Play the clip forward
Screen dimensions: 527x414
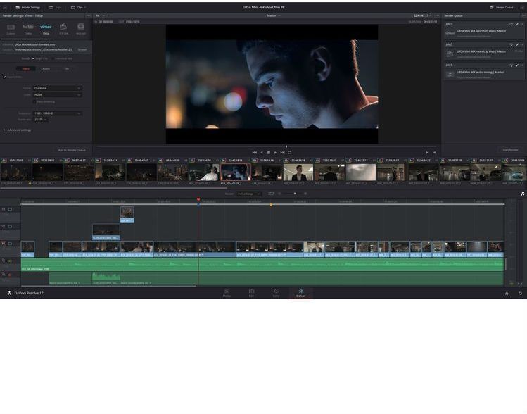click(276, 153)
